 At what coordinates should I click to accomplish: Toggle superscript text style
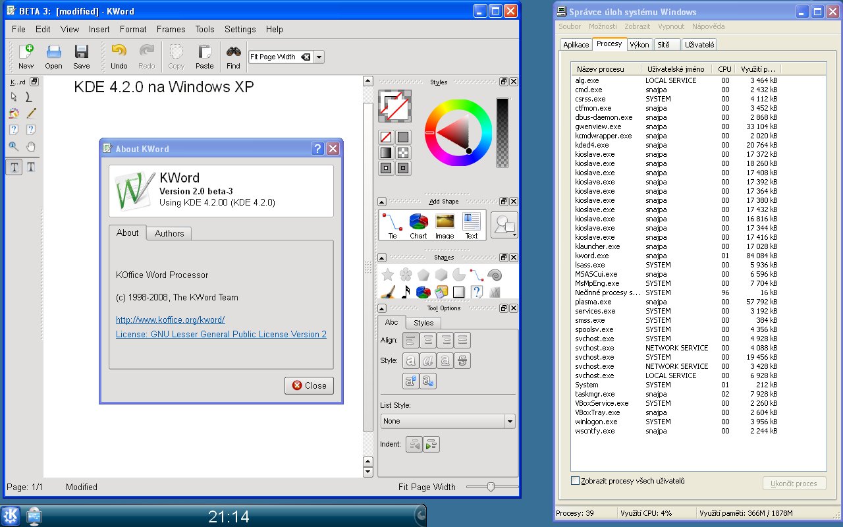(x=410, y=381)
